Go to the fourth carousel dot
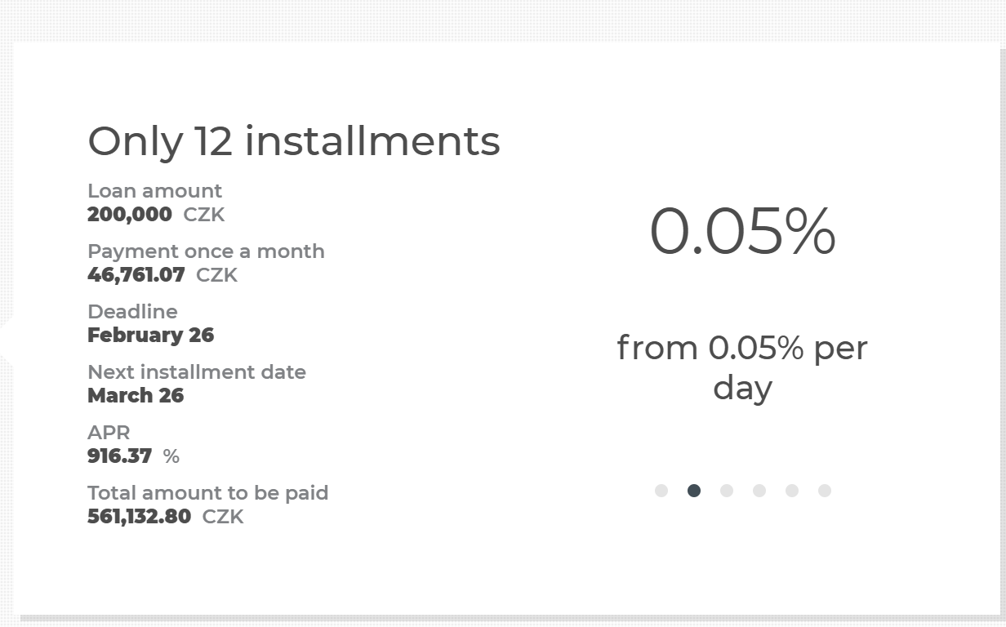 (759, 491)
